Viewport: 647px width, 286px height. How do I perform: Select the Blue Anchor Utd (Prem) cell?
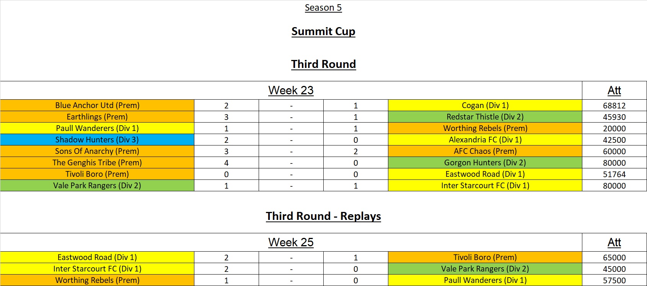click(97, 105)
